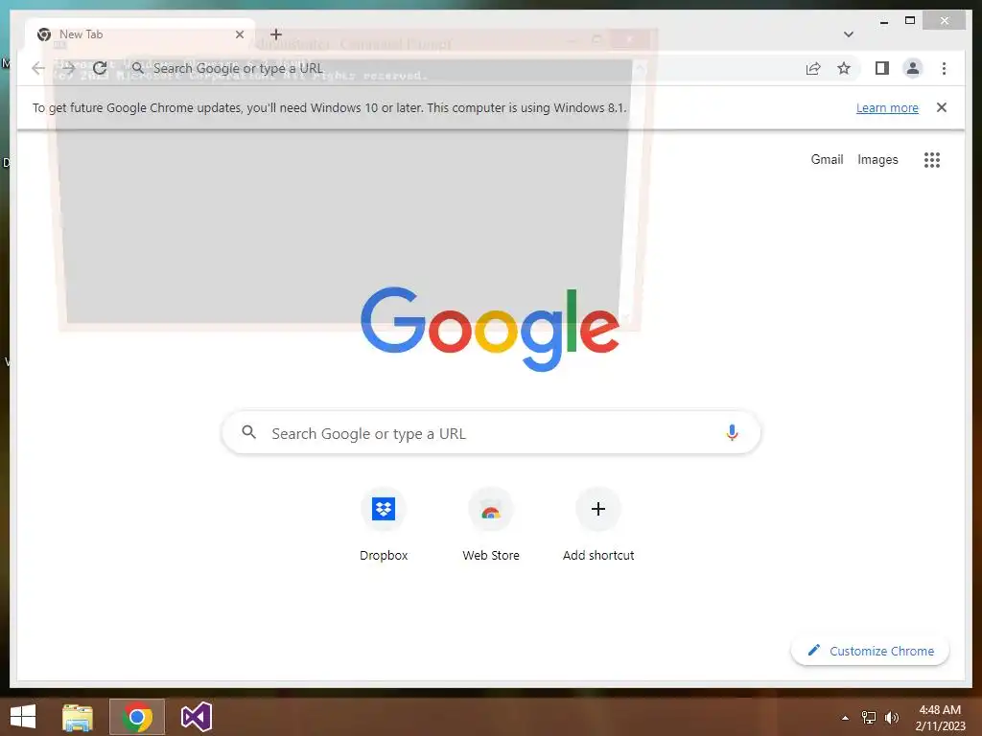Click into the Google search field

pyautogui.click(x=491, y=432)
